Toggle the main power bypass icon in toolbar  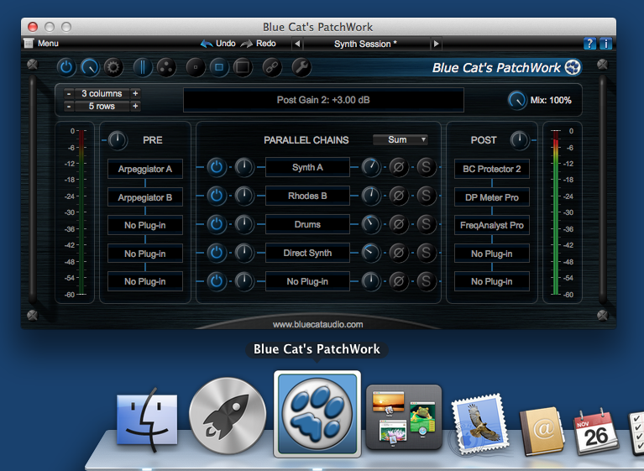click(66, 67)
